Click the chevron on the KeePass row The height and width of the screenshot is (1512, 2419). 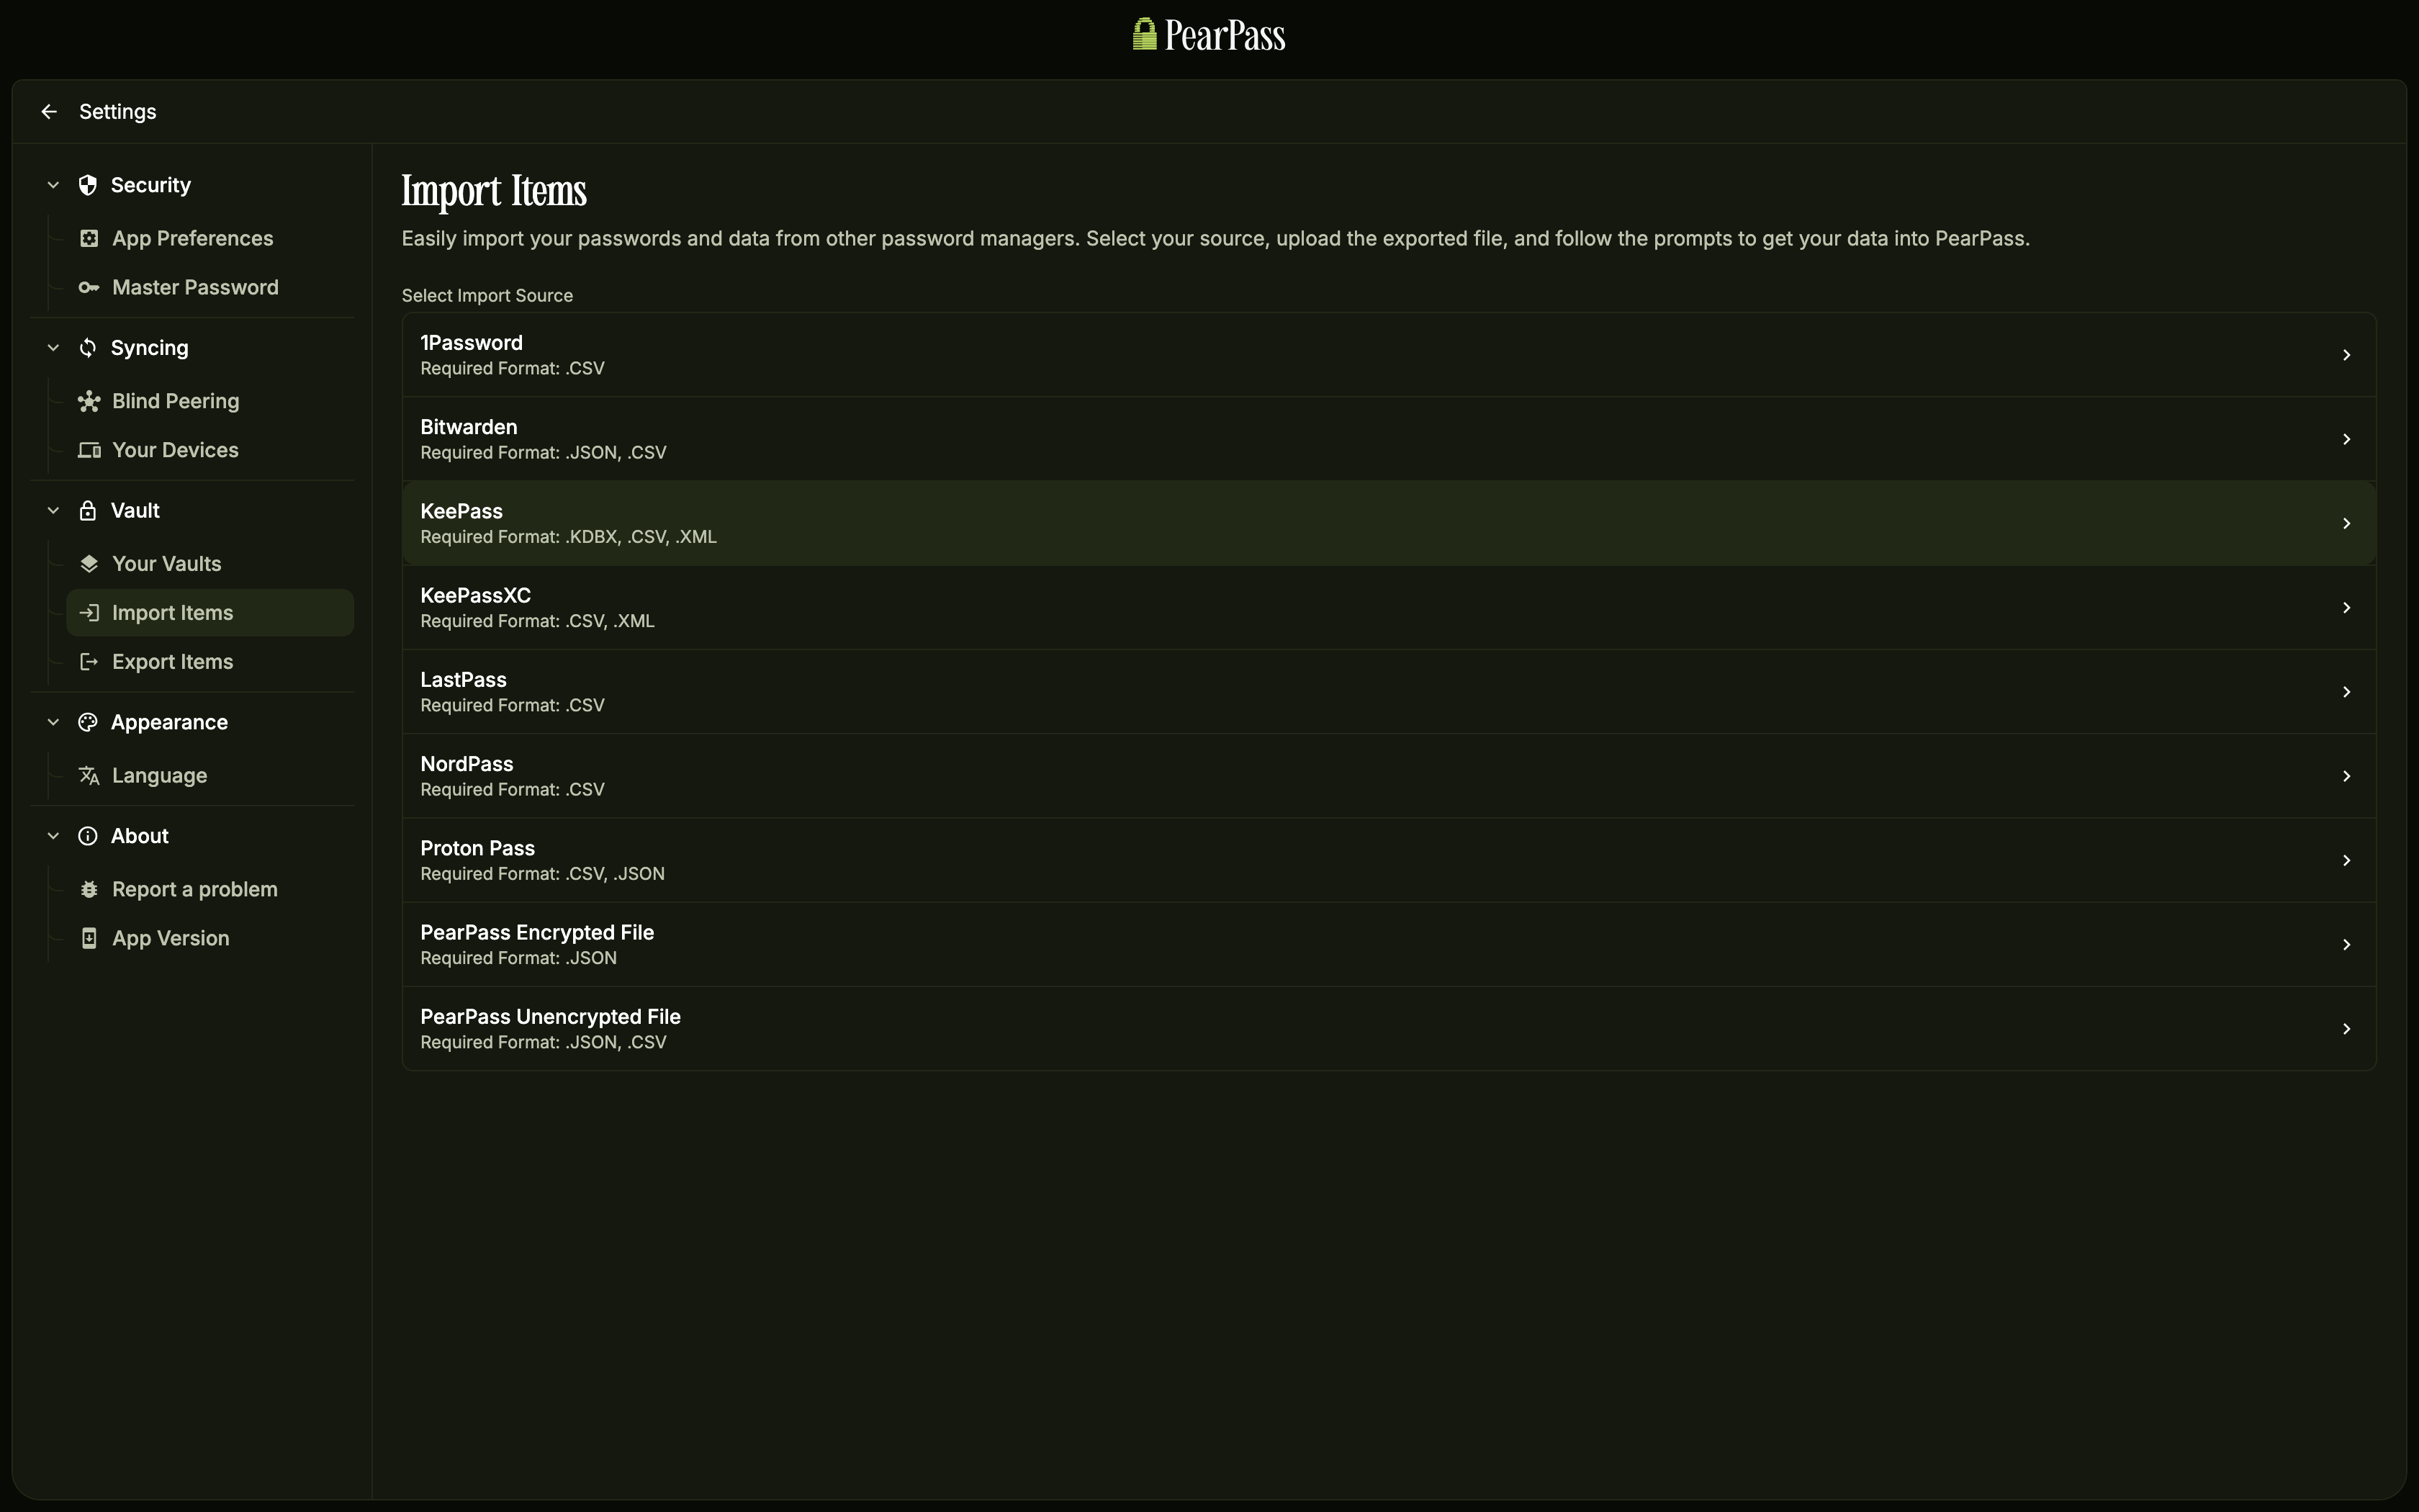[x=2346, y=524]
